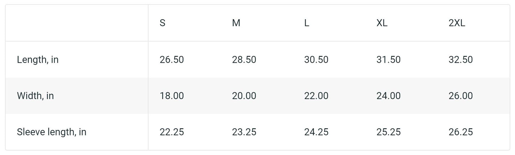This screenshot has width=515, height=155.
Task: Select the 28.50 length value for M
Action: [244, 60]
